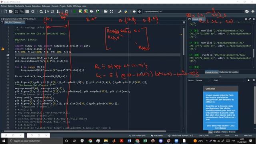The height and width of the screenshot is (144, 256).
Task: Click the console vertical scrollbar
Action: [x=254, y=53]
